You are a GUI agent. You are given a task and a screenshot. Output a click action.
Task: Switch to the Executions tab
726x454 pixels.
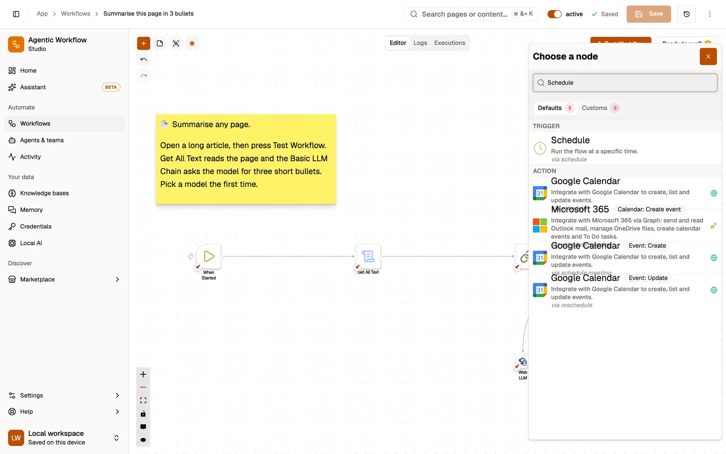click(x=449, y=43)
